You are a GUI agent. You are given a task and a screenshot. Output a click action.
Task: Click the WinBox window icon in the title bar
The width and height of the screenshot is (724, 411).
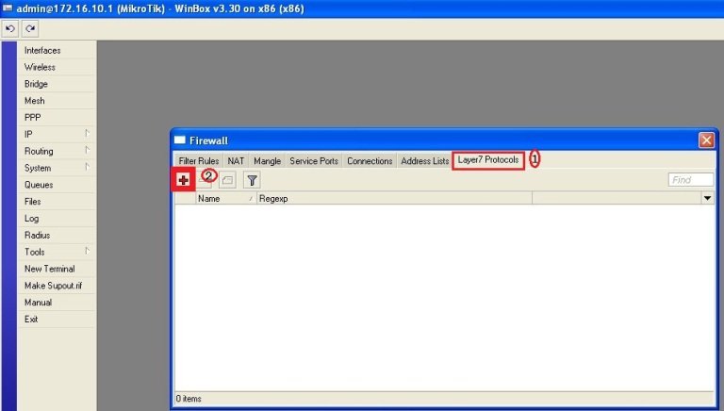point(8,8)
